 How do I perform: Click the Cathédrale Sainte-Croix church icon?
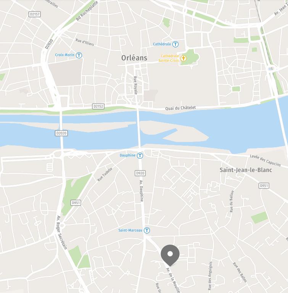(x=183, y=58)
